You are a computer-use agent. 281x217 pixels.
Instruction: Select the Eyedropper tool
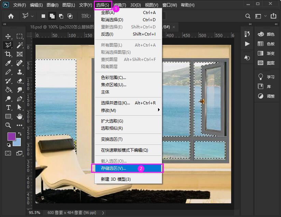point(8,63)
